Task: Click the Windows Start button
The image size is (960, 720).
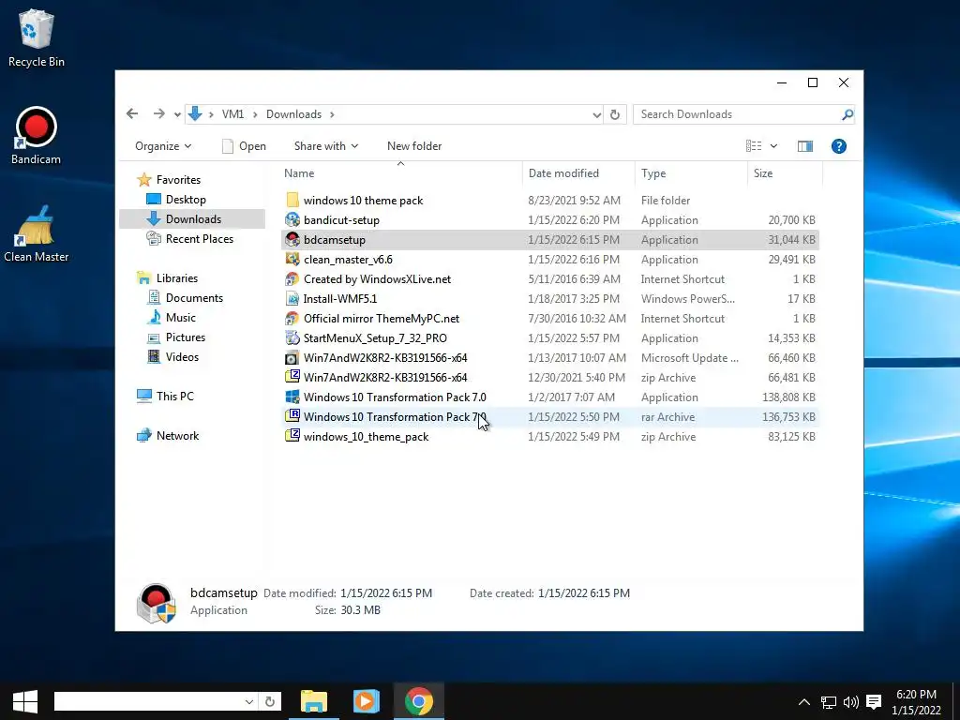Action: pos(24,701)
